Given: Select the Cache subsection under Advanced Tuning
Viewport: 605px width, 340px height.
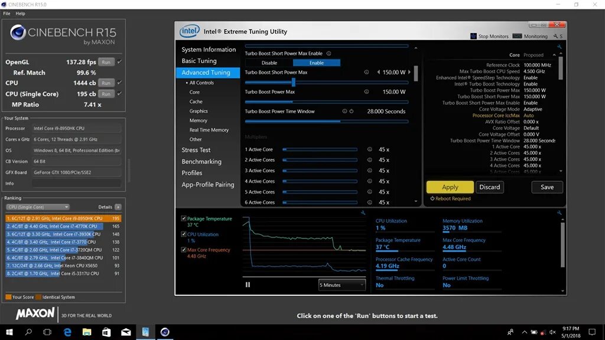Looking at the screenshot, I should coord(196,102).
